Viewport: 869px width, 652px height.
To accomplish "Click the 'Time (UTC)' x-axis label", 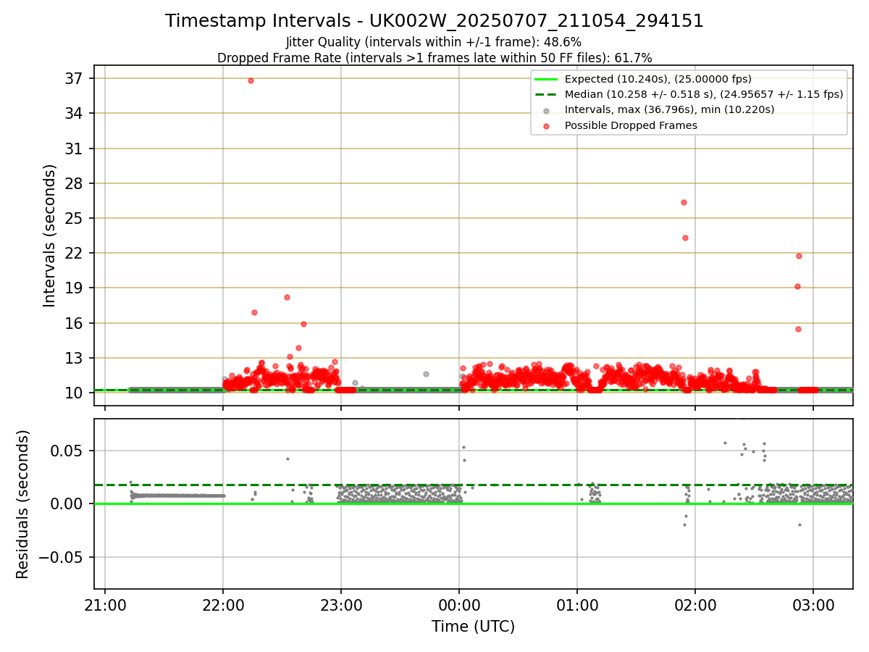I will [x=473, y=627].
